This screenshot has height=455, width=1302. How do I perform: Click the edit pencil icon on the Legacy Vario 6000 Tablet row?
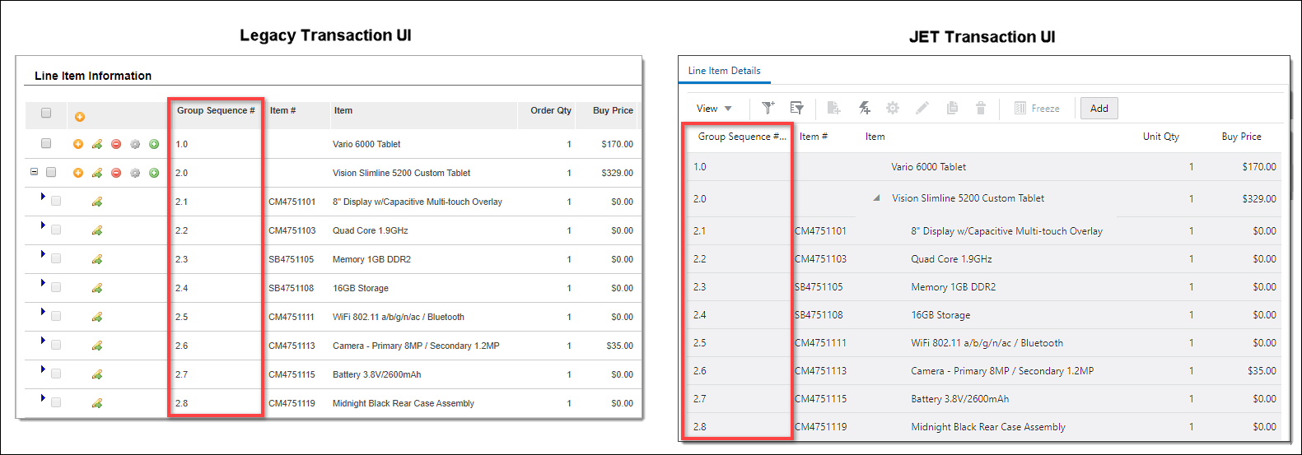coord(97,144)
